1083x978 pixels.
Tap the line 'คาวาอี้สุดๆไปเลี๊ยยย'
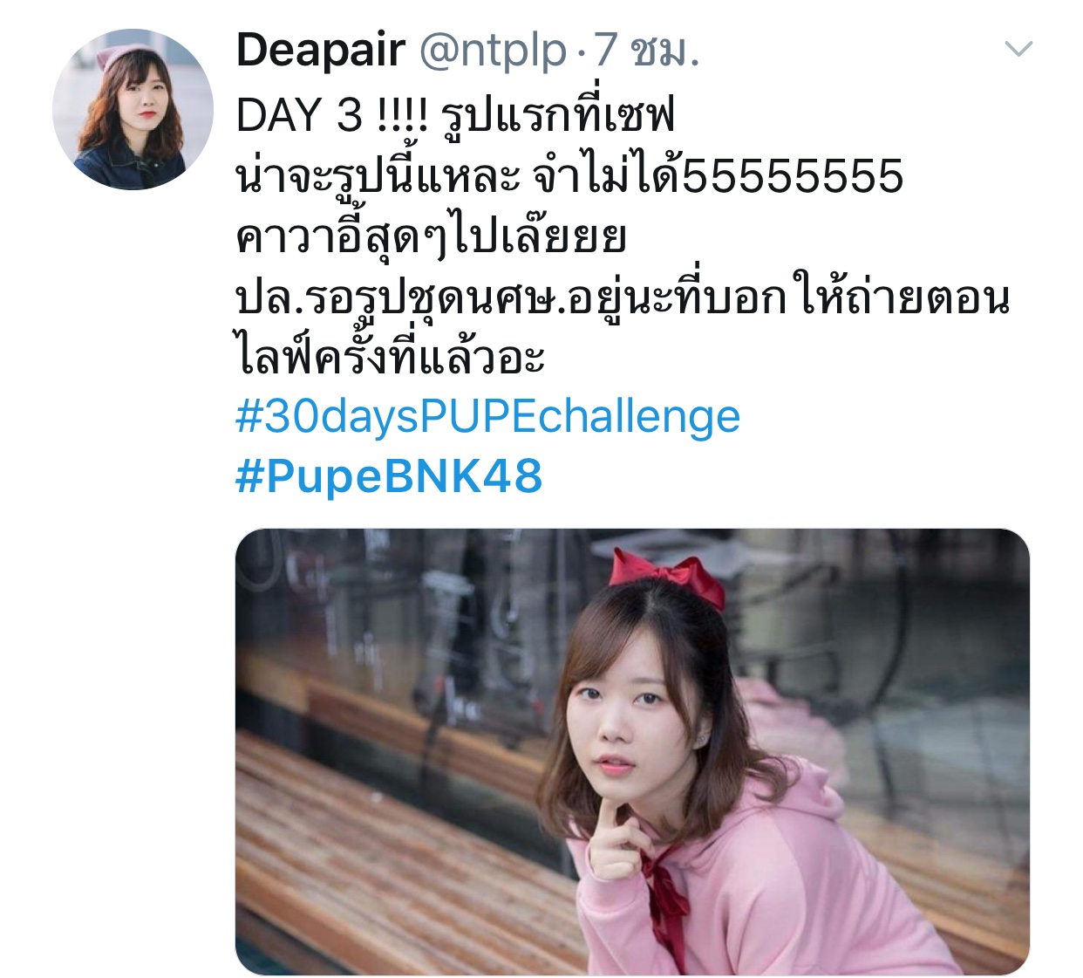(431, 235)
